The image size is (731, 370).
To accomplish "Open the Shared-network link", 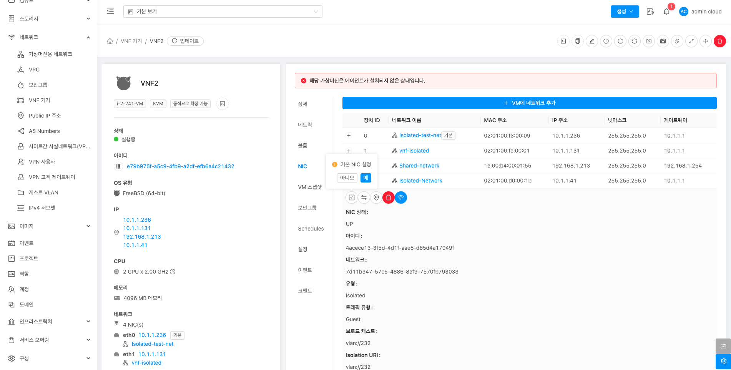I will pos(419,166).
